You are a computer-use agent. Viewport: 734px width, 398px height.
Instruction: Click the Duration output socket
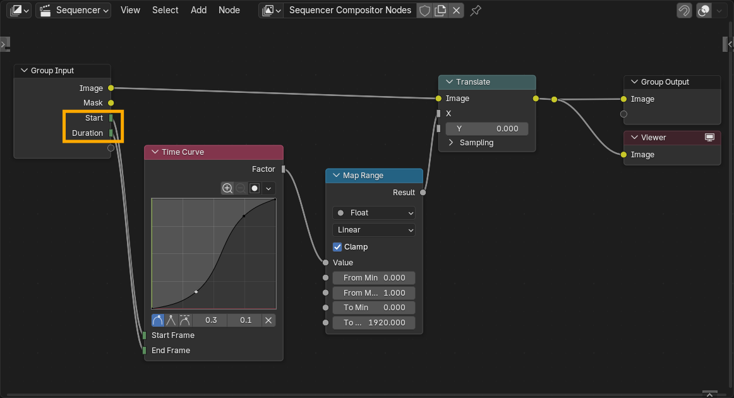click(111, 133)
